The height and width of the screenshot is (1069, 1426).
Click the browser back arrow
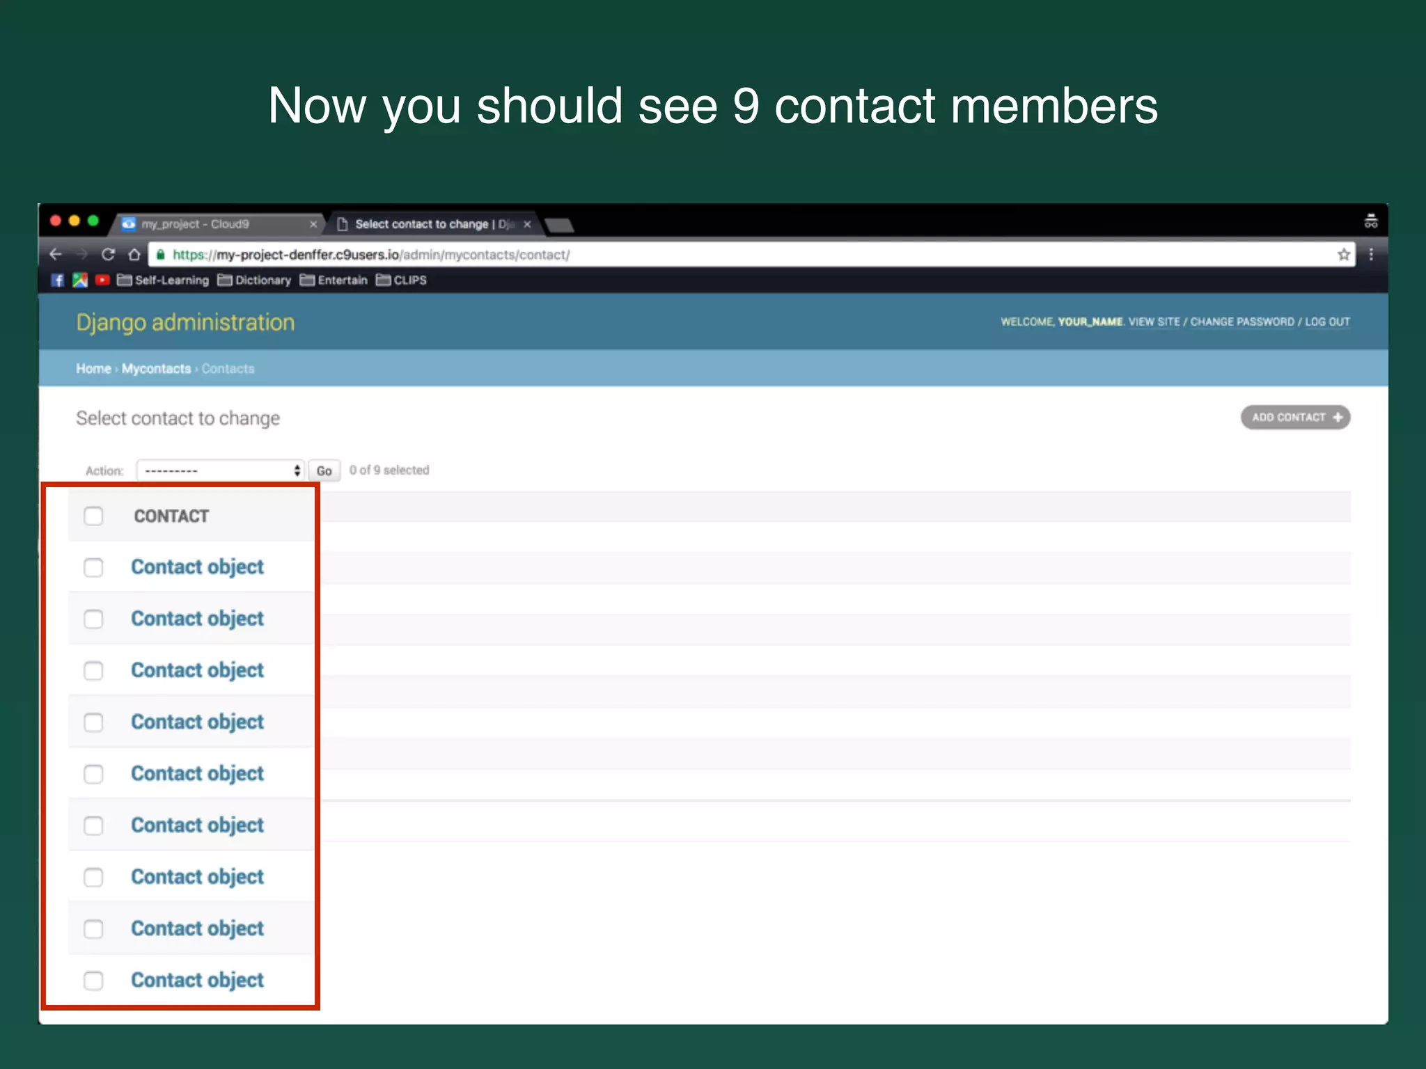click(x=56, y=255)
